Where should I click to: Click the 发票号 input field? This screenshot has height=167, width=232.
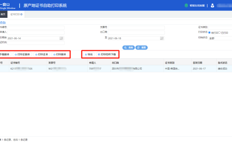pyautogui.click(x=136, y=28)
